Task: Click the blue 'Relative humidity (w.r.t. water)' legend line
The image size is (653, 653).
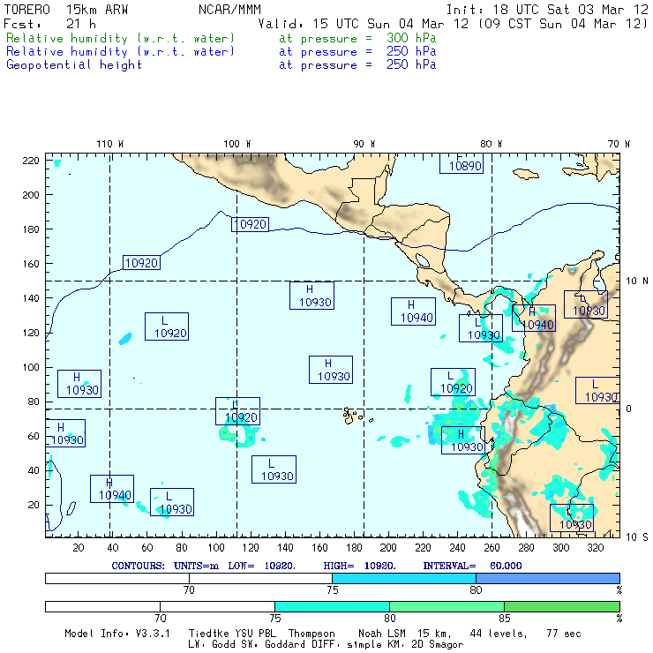Action: click(120, 52)
